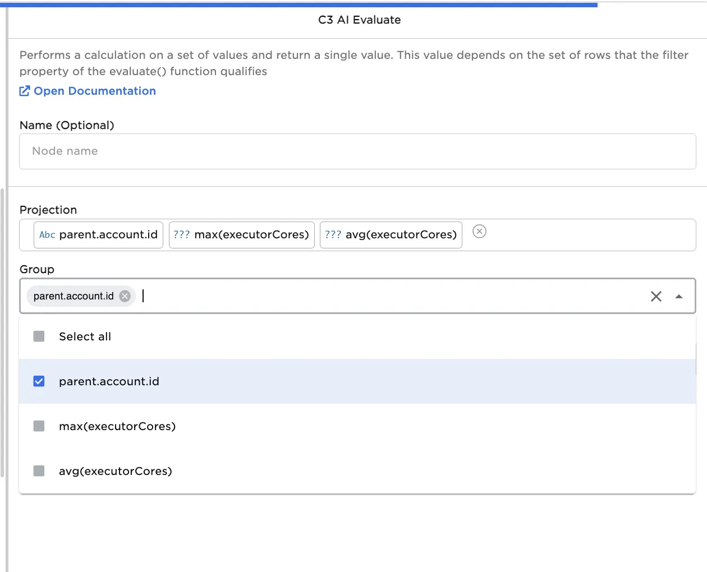Select the parent.account.id projection chip
Viewport: 707px width, 572px height.
coord(98,235)
